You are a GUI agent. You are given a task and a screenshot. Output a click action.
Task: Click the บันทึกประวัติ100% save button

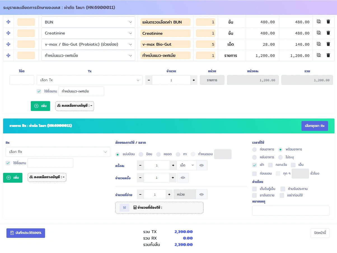pyautogui.click(x=26, y=233)
